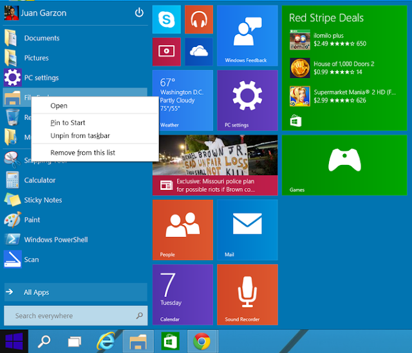Click the Paint palette icon
412x353 pixels.
coord(12,220)
